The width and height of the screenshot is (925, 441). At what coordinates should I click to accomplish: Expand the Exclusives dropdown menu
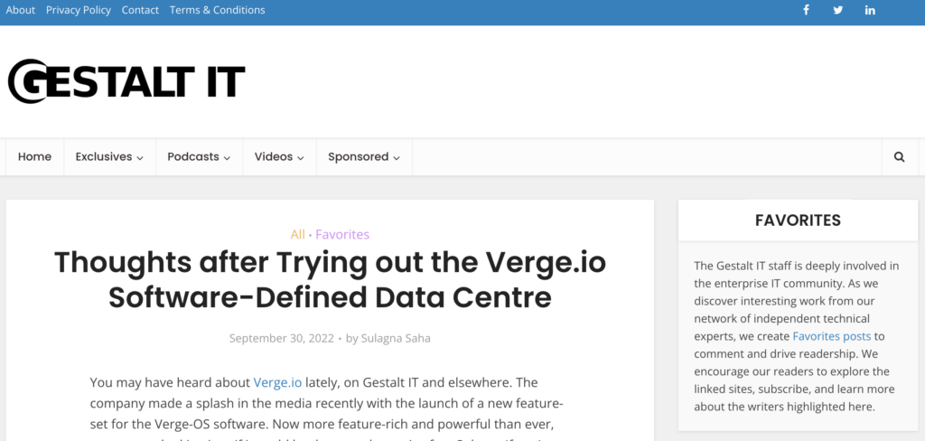(x=109, y=157)
